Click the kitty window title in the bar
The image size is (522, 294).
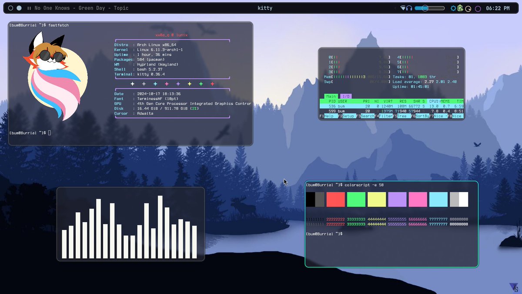pos(265,8)
